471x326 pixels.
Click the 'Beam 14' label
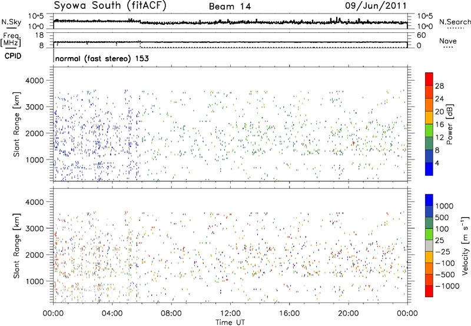click(230, 6)
